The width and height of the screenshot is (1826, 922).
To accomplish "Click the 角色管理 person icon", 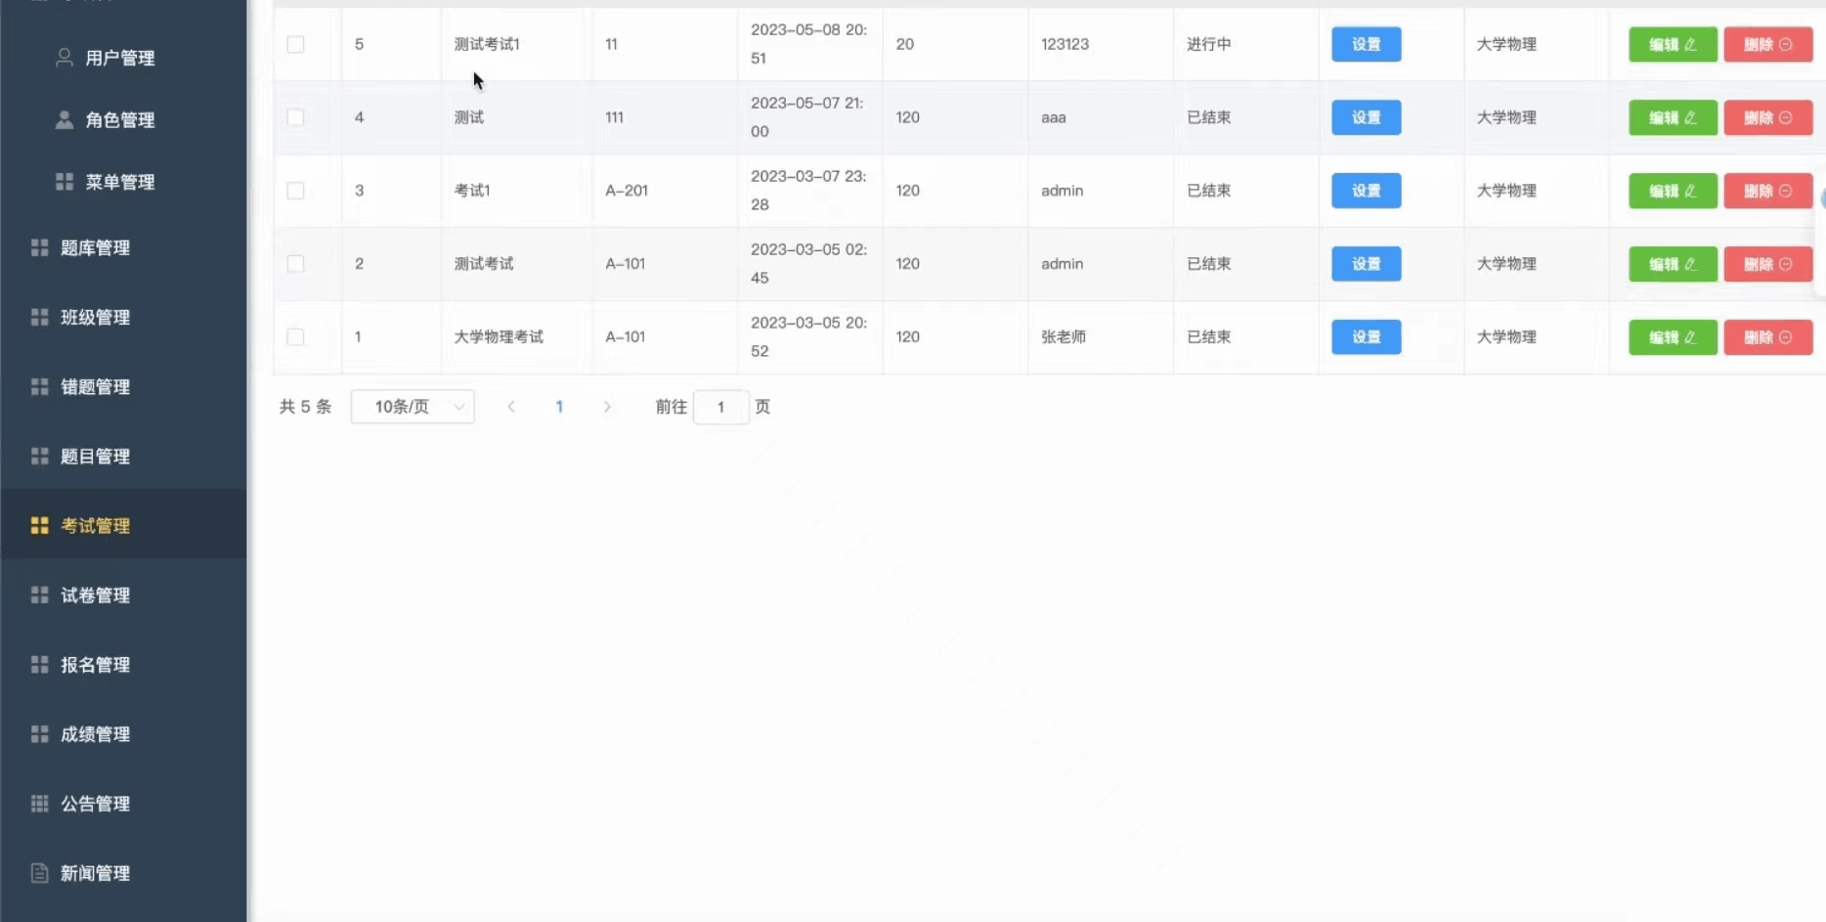I will pyautogui.click(x=65, y=119).
